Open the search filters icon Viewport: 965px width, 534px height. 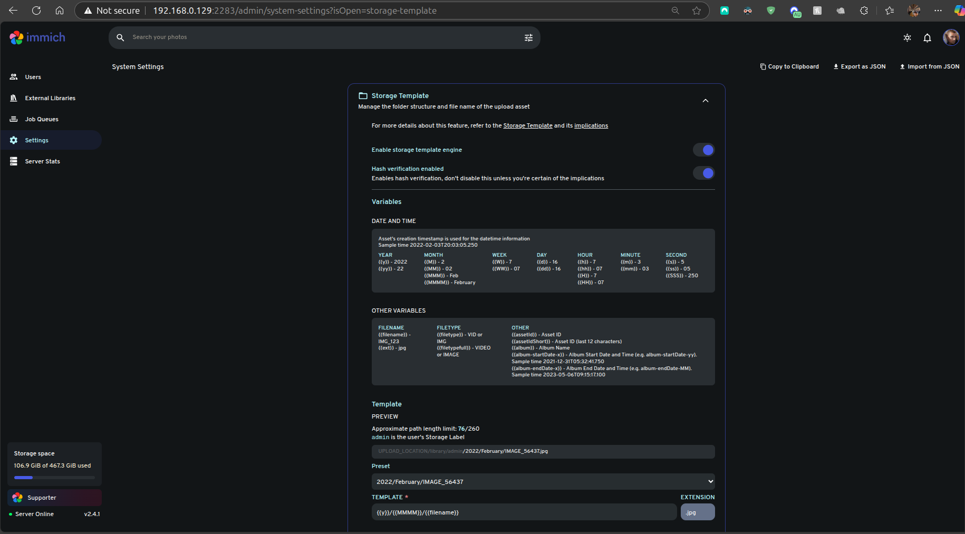click(528, 37)
